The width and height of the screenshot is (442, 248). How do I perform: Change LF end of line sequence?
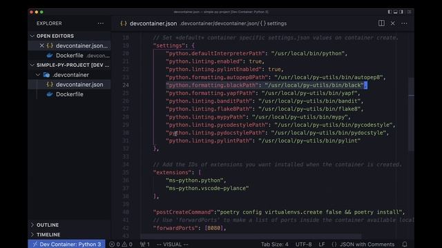[x=322, y=244]
